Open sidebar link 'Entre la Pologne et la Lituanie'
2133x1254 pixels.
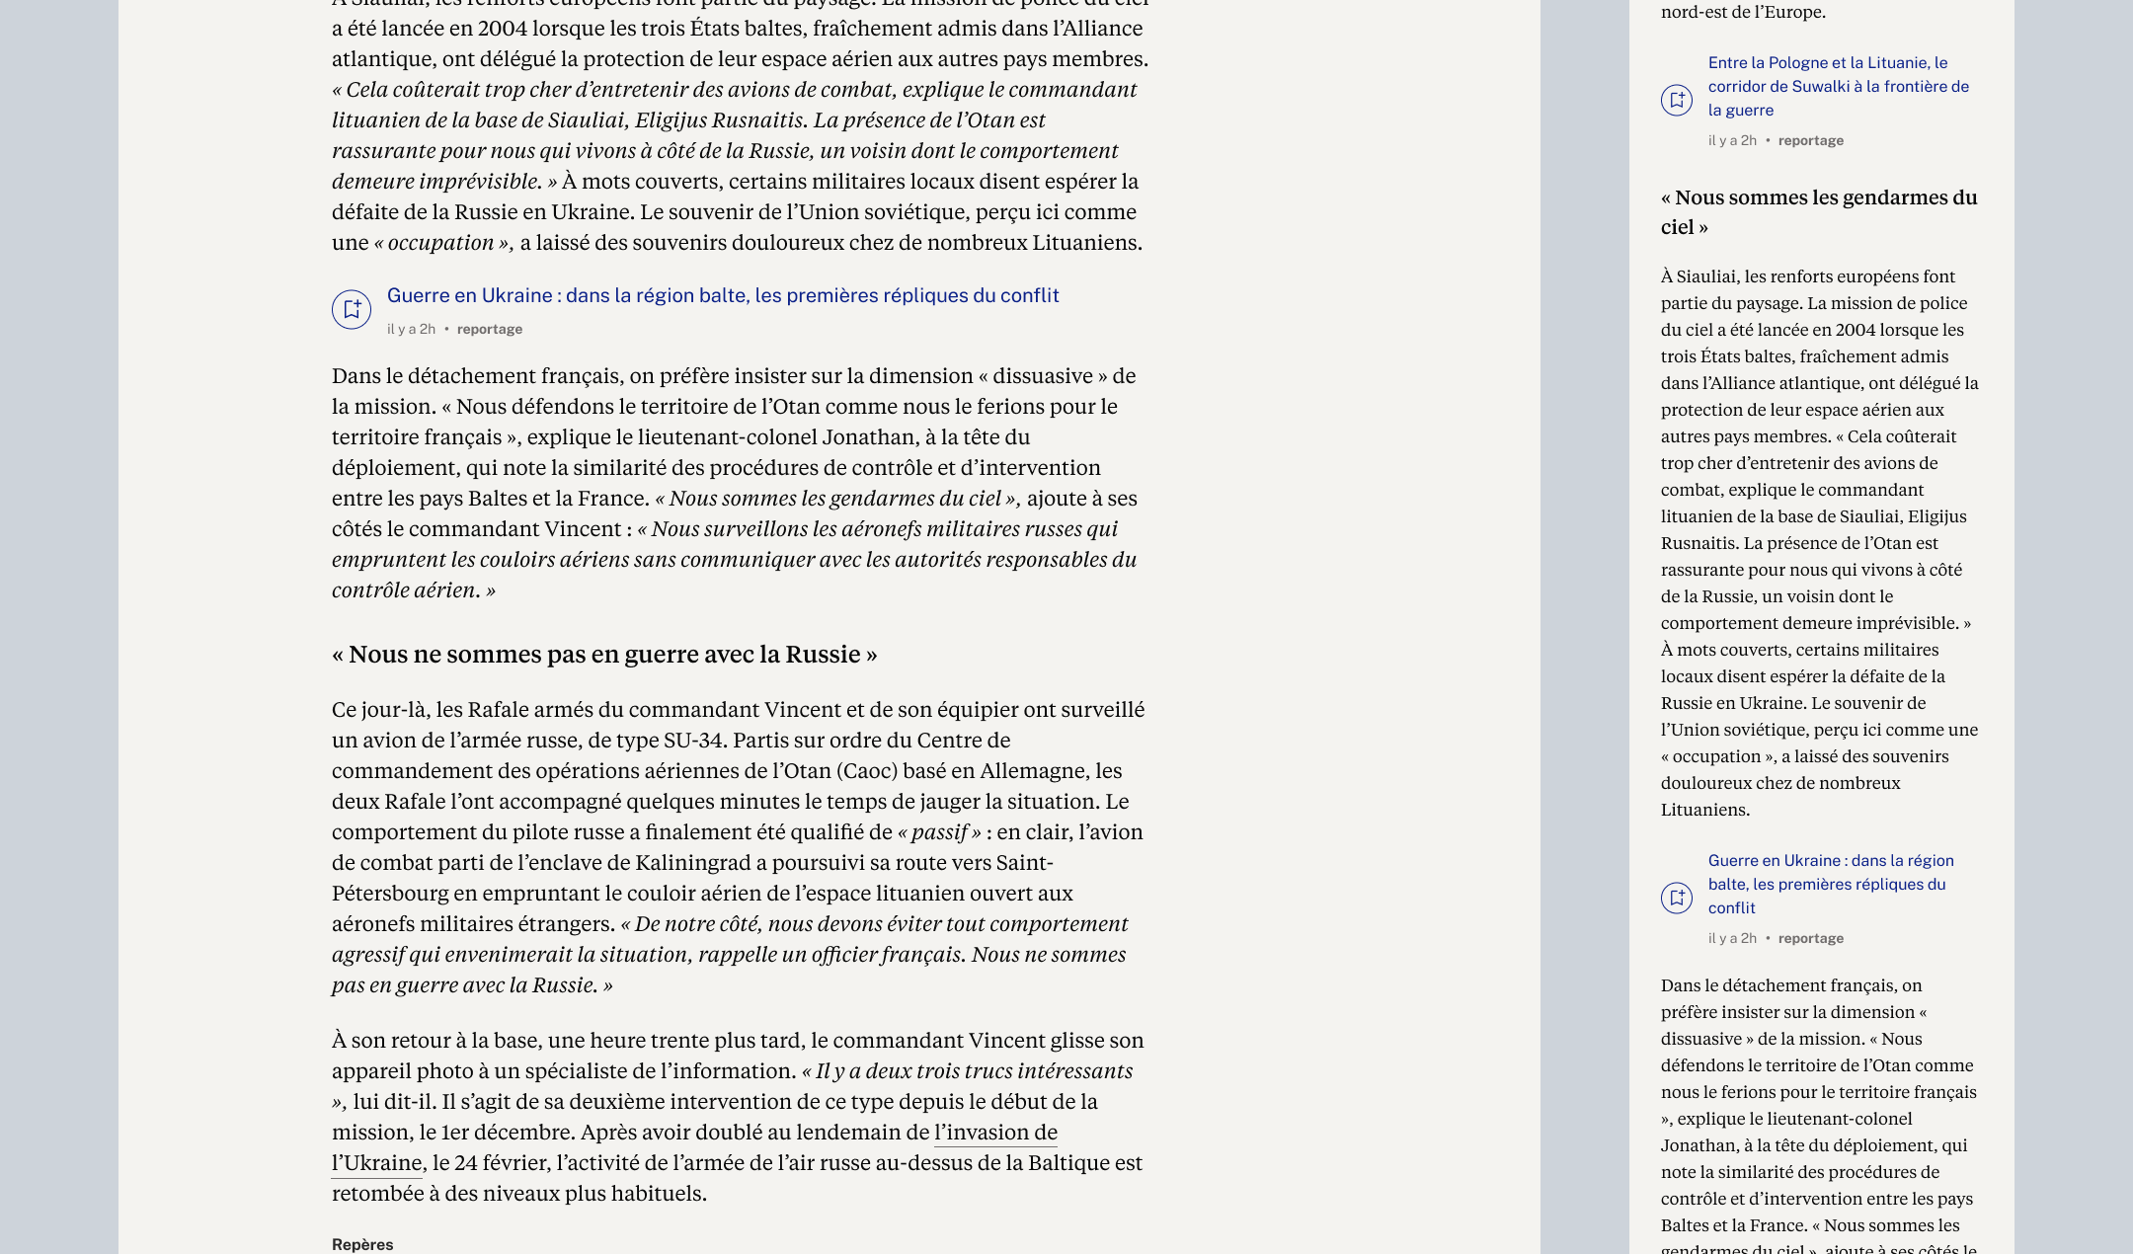click(1839, 86)
